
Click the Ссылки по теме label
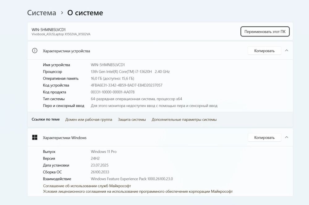tap(45, 119)
